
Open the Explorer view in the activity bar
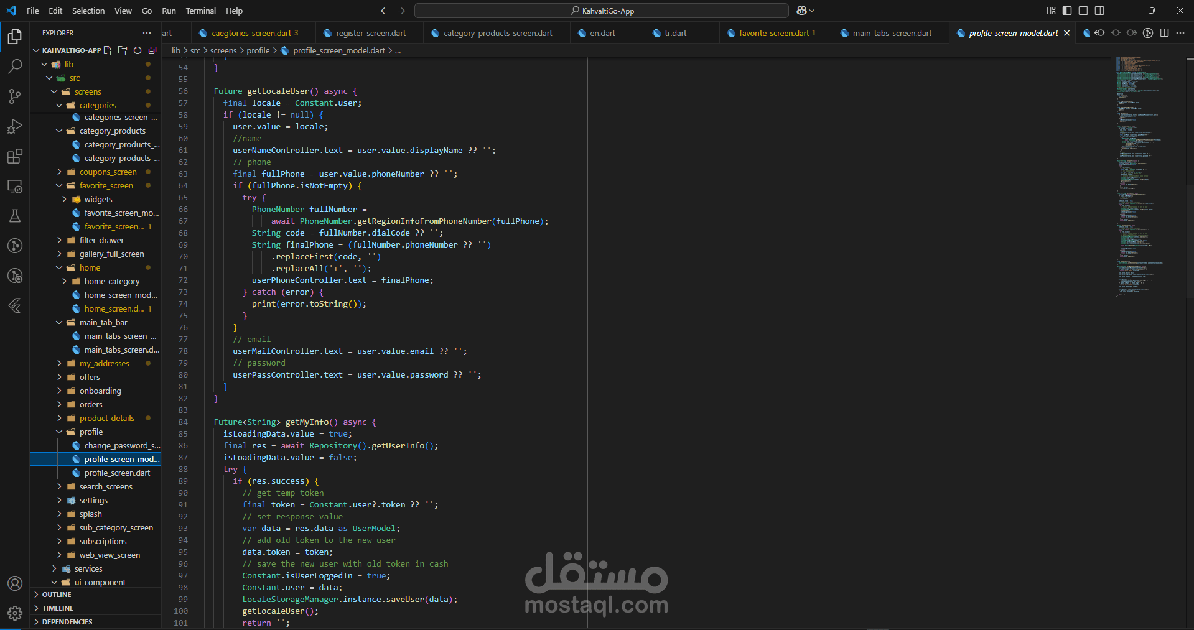(x=15, y=37)
